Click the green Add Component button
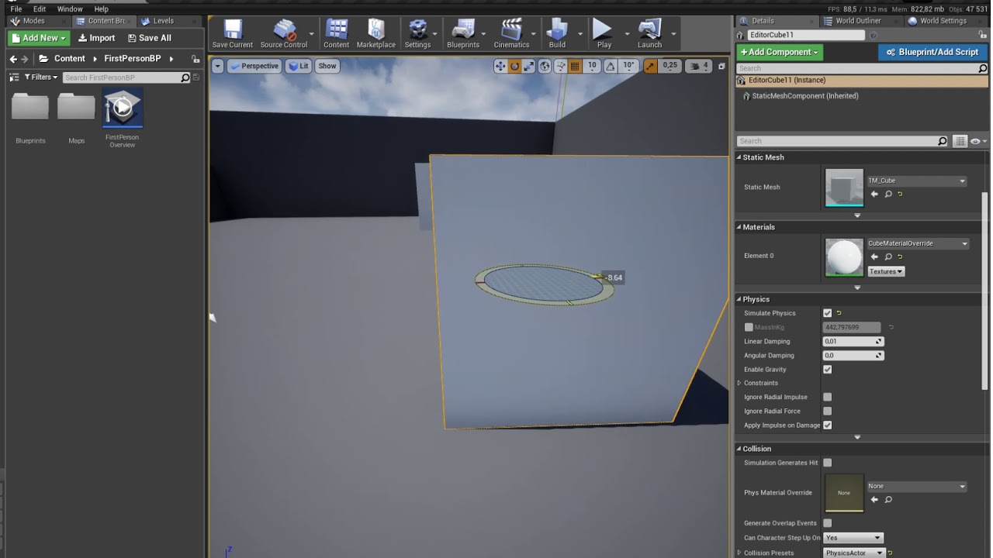Viewport: 993px width, 558px height. 780,52
